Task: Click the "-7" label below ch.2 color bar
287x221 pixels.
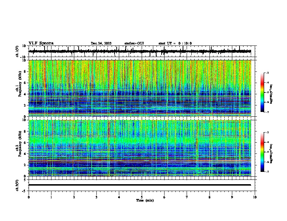Action: (x=267, y=172)
